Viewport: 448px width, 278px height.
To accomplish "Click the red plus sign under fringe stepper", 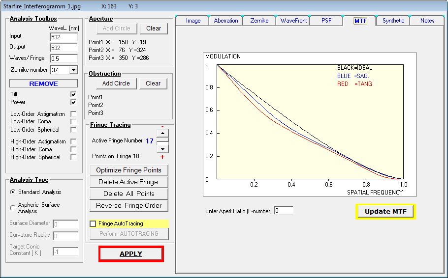I will (x=162, y=157).
